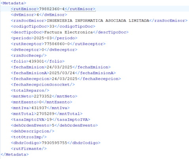Click the folio number 439301
Viewport: 189px width, 159px height.
(x=36, y=61)
